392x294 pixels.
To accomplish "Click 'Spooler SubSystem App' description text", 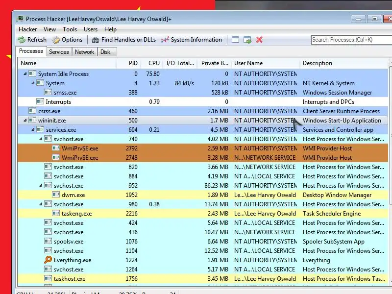I will pos(334,242).
